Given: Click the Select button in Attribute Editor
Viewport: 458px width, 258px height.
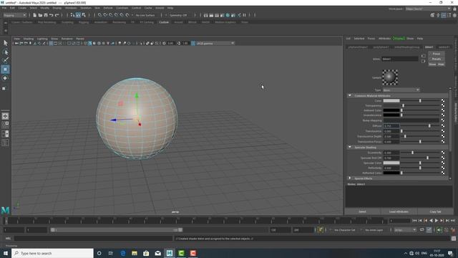Looking at the screenshot, I should pyautogui.click(x=362, y=211).
